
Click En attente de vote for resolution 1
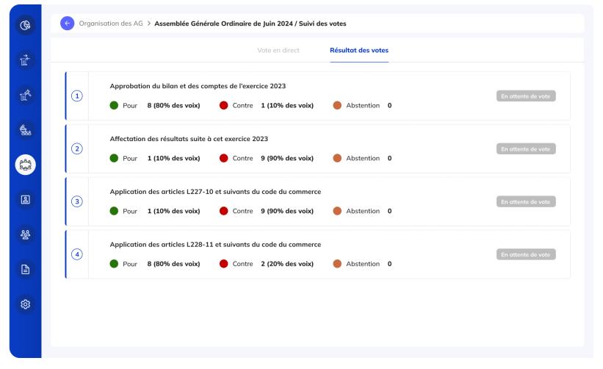pyautogui.click(x=526, y=96)
